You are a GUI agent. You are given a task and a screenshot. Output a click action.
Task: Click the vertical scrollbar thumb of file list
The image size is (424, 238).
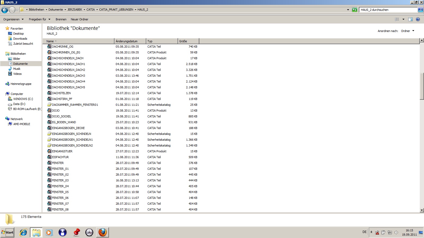click(422, 86)
